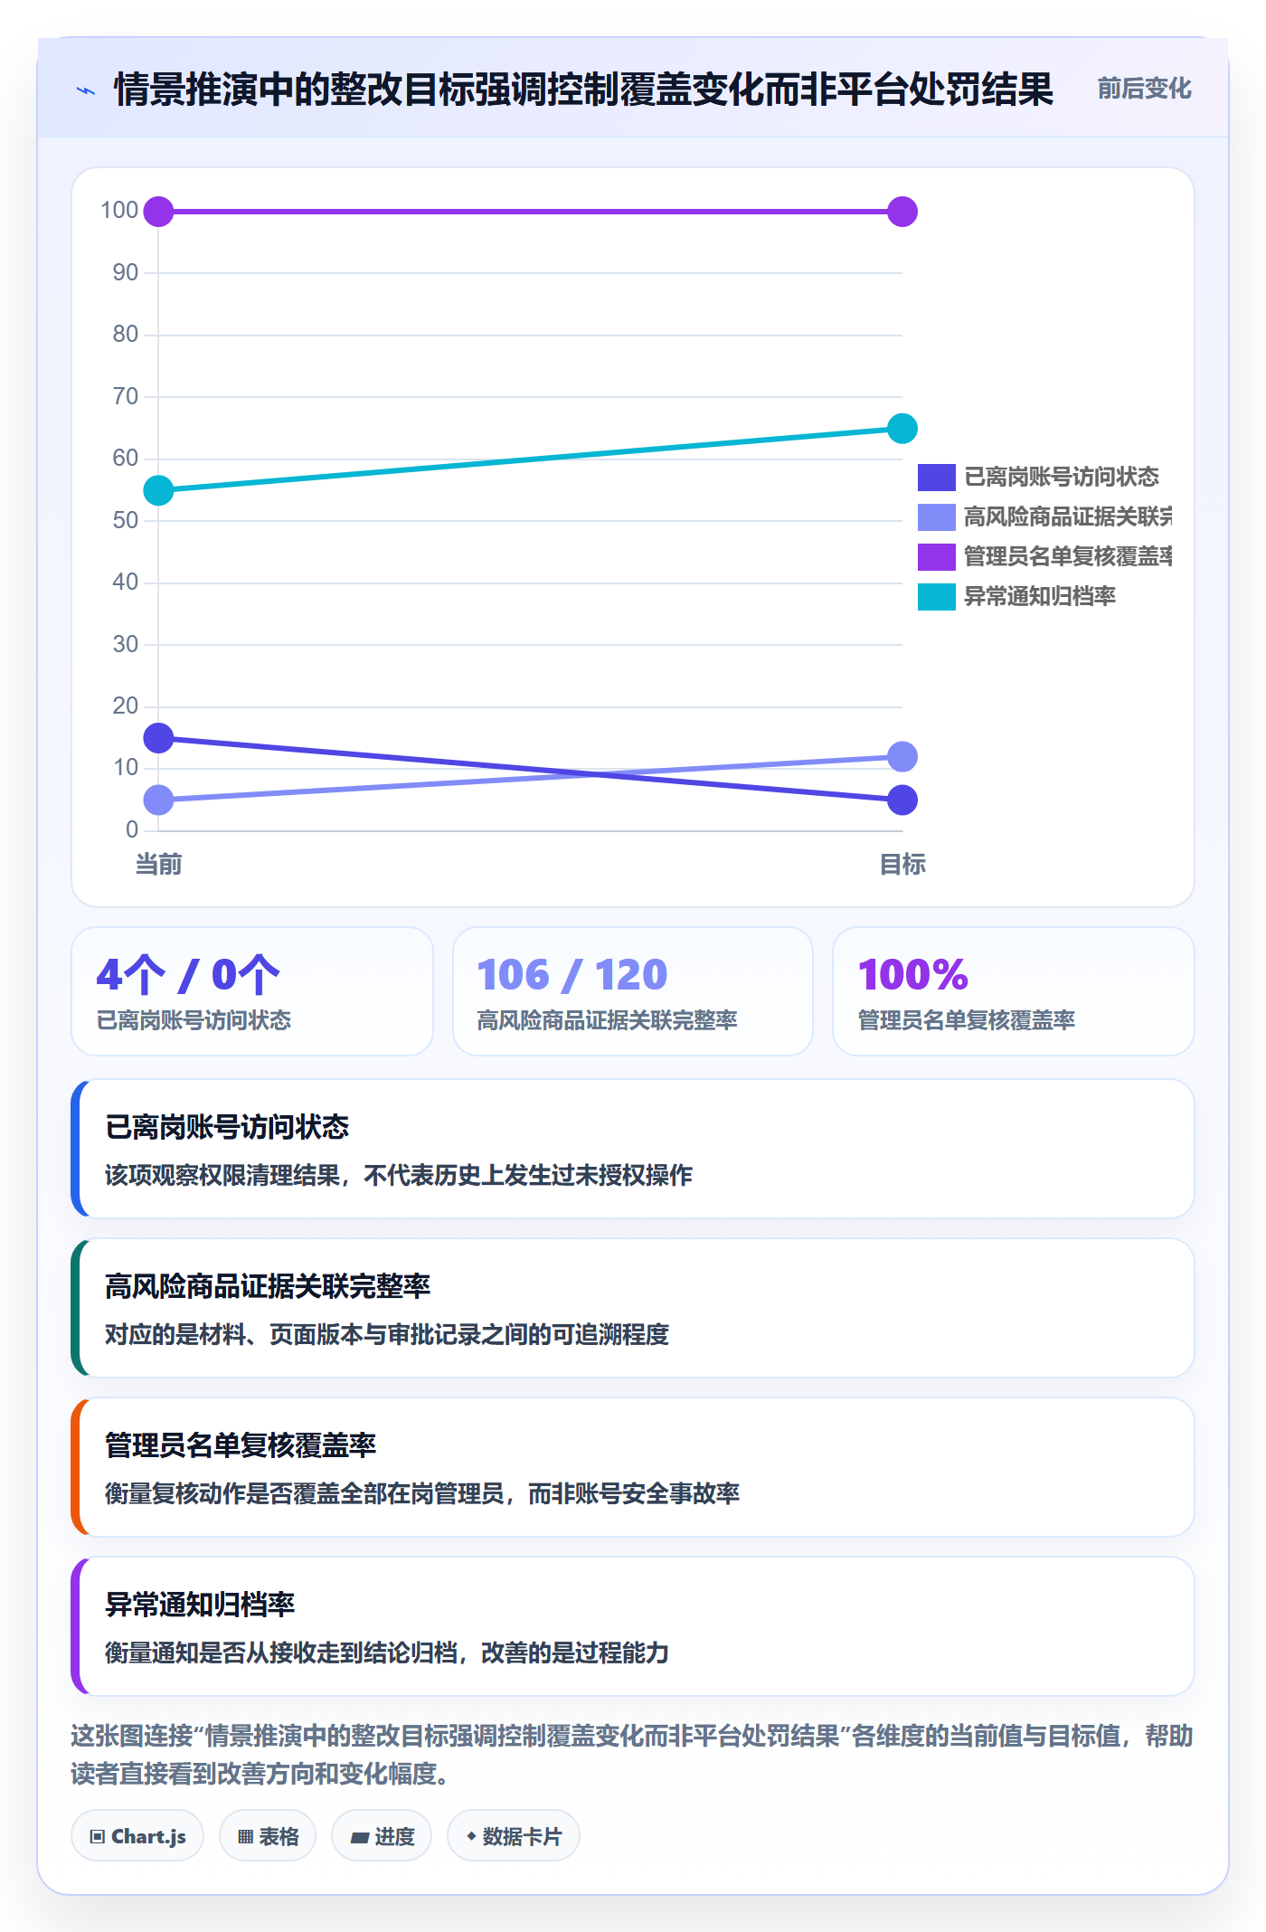Click purple data point at 目标 100

[x=902, y=212]
